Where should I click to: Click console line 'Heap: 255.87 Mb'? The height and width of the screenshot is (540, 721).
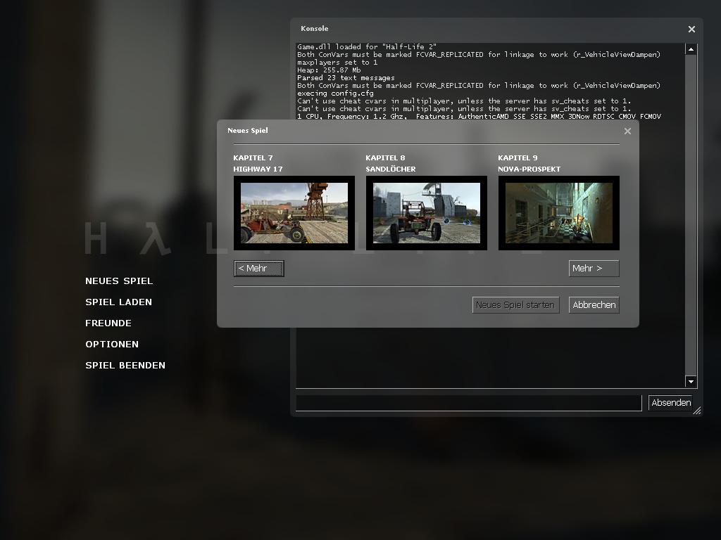coord(329,70)
